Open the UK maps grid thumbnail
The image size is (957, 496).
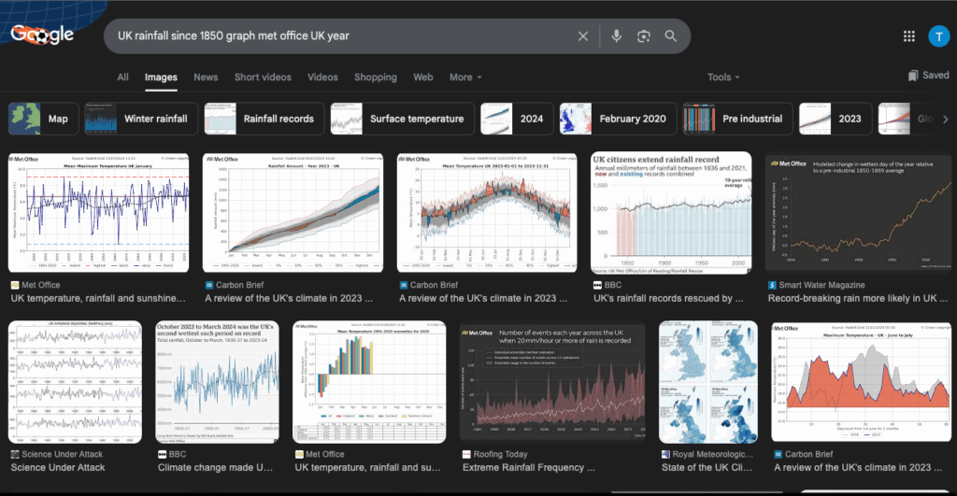[708, 382]
